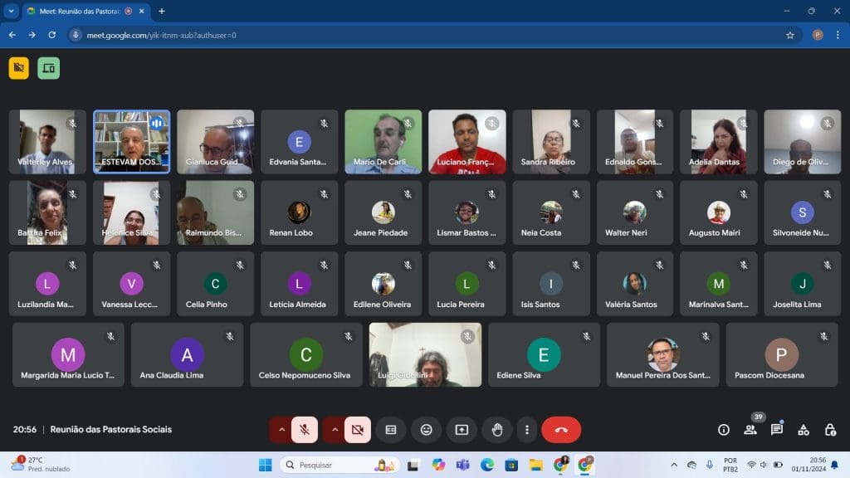Screen dimensions: 850x478
Task: Open the meeting details info icon
Action: click(x=724, y=430)
